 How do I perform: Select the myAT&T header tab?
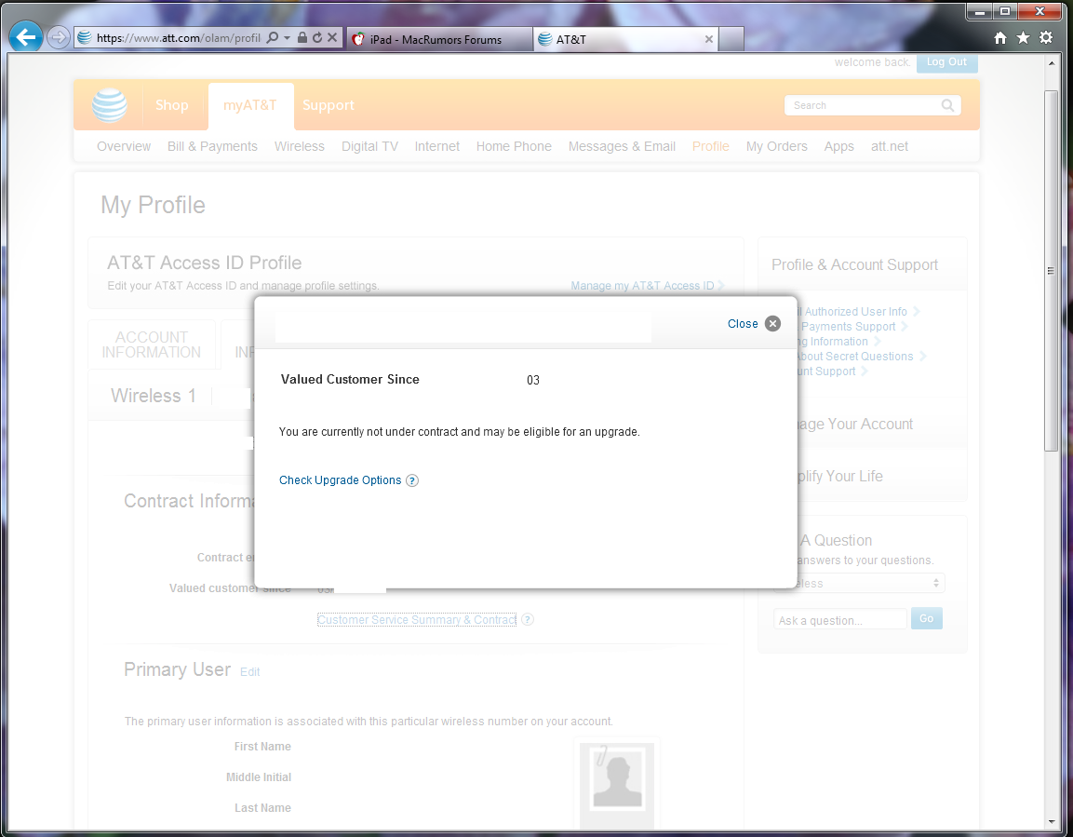coord(250,105)
